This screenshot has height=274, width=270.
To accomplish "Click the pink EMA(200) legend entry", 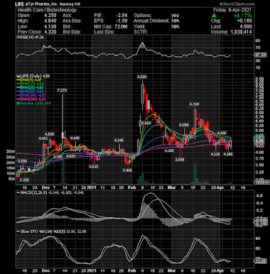I will pyautogui.click(x=31, y=99).
